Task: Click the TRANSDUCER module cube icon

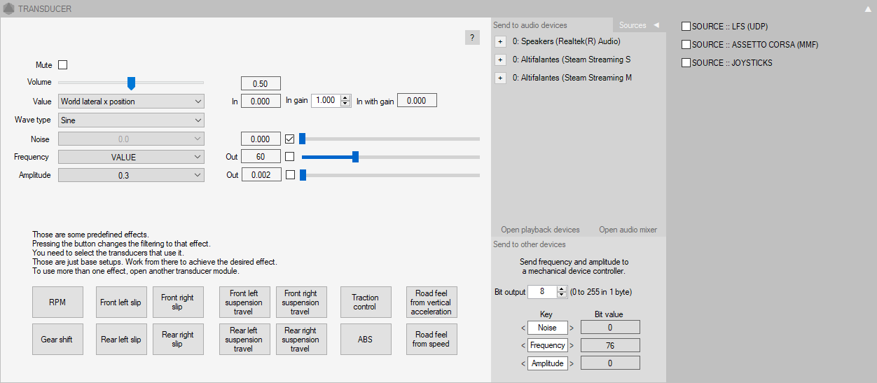Action: (x=8, y=9)
